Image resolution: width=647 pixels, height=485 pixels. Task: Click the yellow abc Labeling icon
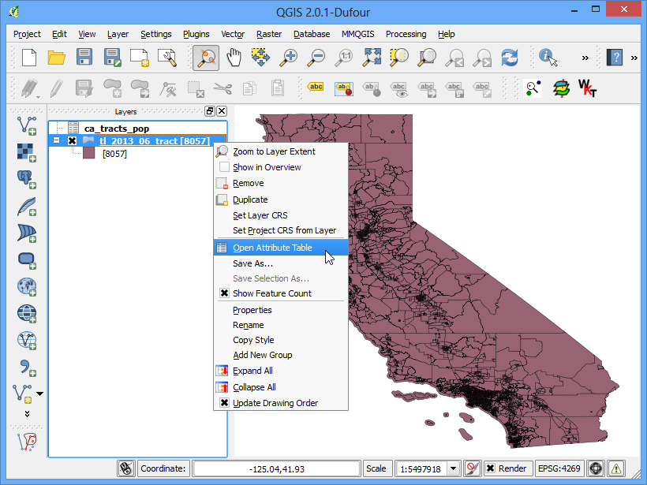316,87
